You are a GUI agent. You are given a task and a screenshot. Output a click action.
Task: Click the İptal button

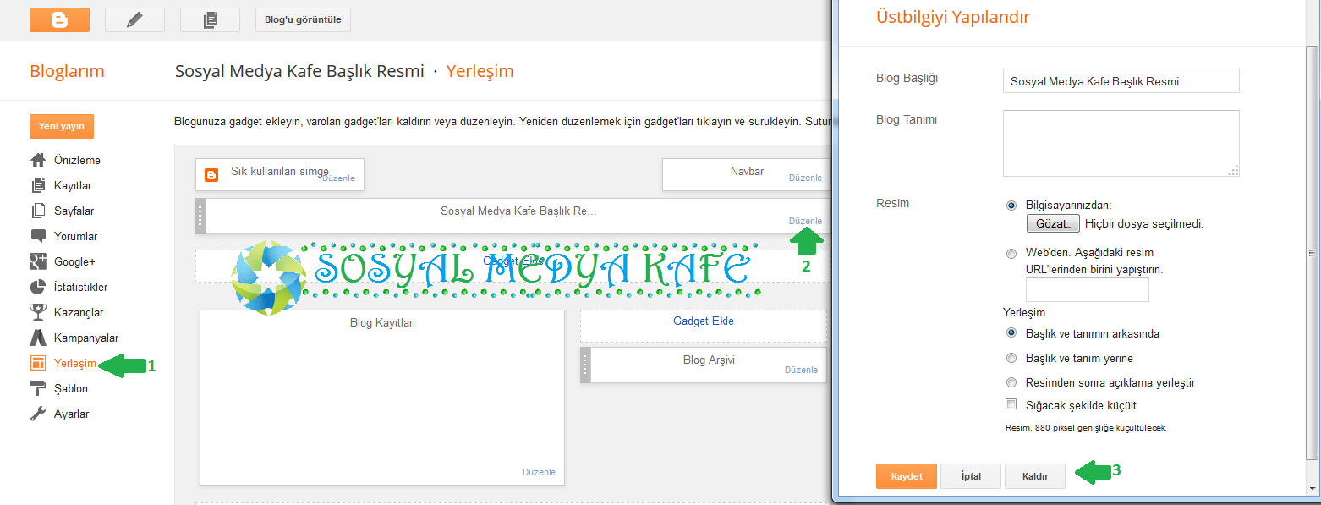point(971,476)
